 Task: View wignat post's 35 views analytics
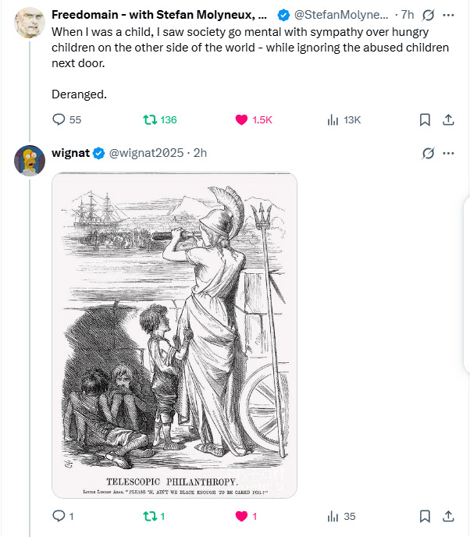pyautogui.click(x=333, y=516)
